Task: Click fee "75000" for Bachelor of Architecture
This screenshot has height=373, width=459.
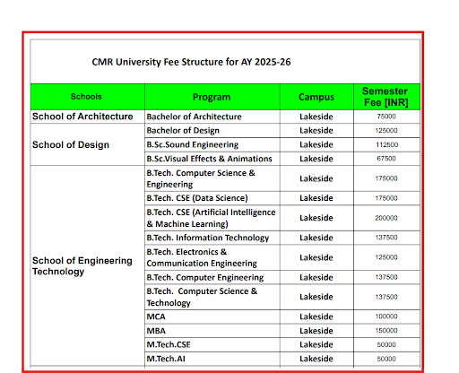Action: [x=386, y=117]
